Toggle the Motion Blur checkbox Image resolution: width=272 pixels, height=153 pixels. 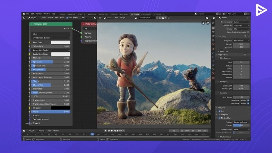(x=219, y=118)
